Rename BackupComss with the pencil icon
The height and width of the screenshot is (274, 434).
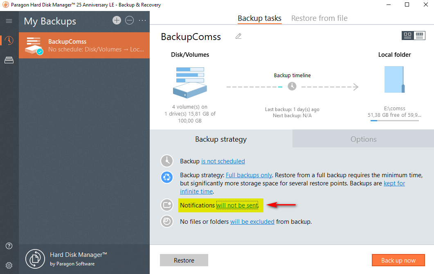pos(238,36)
